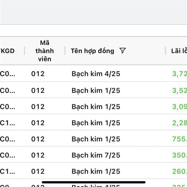187x187 pixels.
Task: Open the filter on Tên hợp đồng column
Action: [x=122, y=51]
